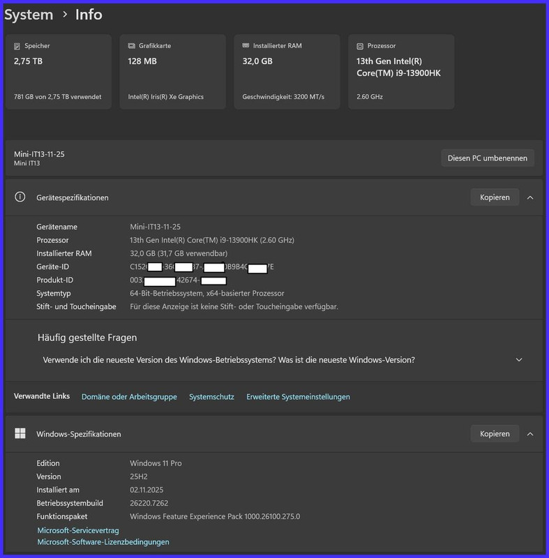This screenshot has height=558, width=549.
Task: Collapse the Windows-Spezifikationen section chevron
Action: tap(530, 434)
